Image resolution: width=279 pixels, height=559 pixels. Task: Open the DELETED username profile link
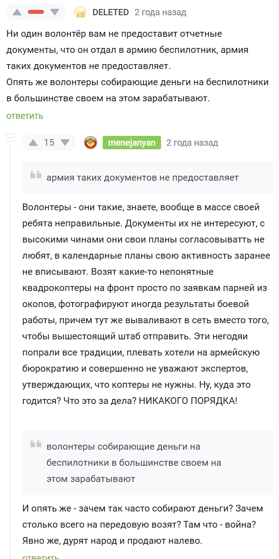(x=110, y=13)
